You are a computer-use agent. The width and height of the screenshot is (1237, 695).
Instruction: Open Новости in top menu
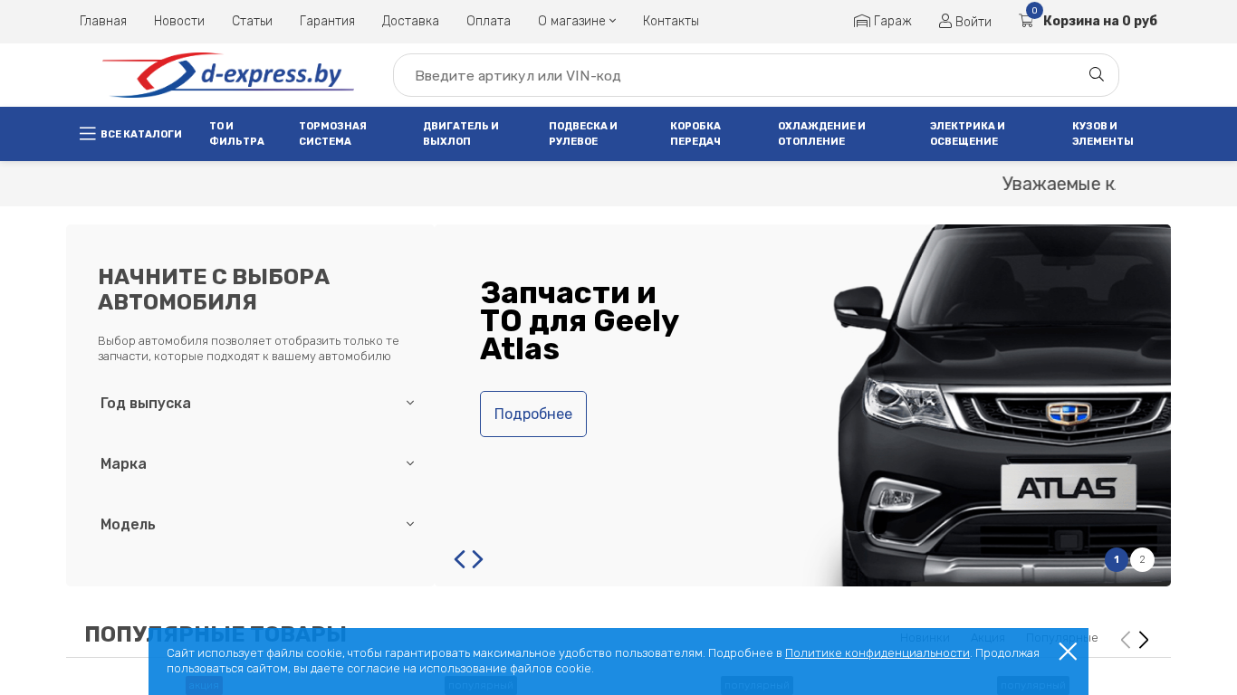(179, 21)
